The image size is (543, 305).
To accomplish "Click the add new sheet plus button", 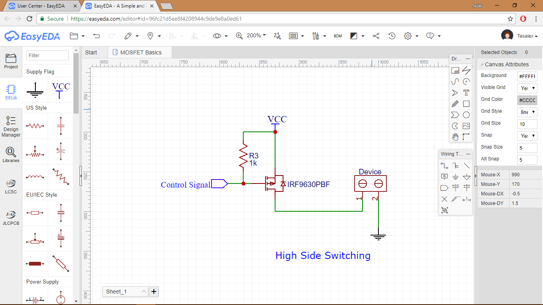I will pos(154,291).
